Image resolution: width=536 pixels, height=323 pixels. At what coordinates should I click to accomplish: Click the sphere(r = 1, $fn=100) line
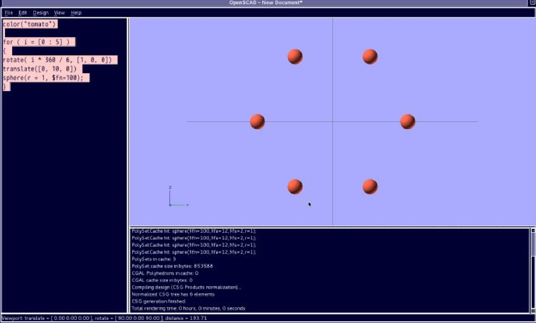[43, 78]
